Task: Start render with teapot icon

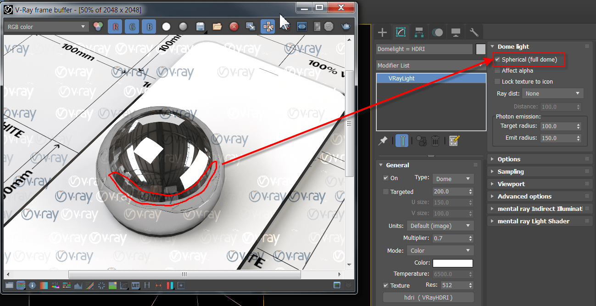Action: point(345,27)
